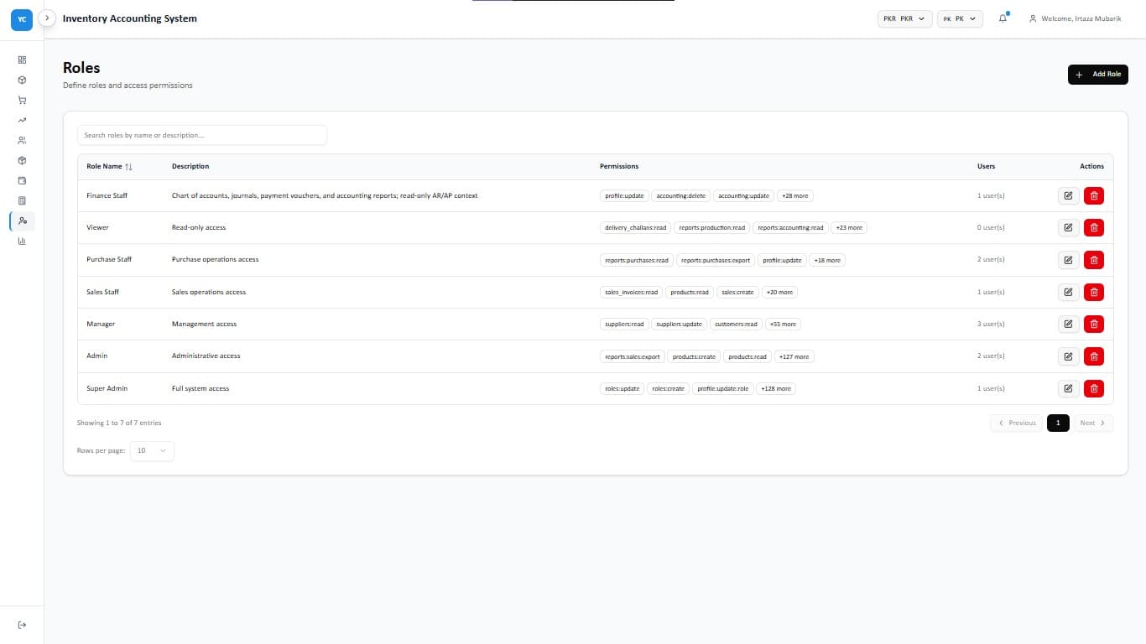Edit the Viewer role

pos(1068,227)
